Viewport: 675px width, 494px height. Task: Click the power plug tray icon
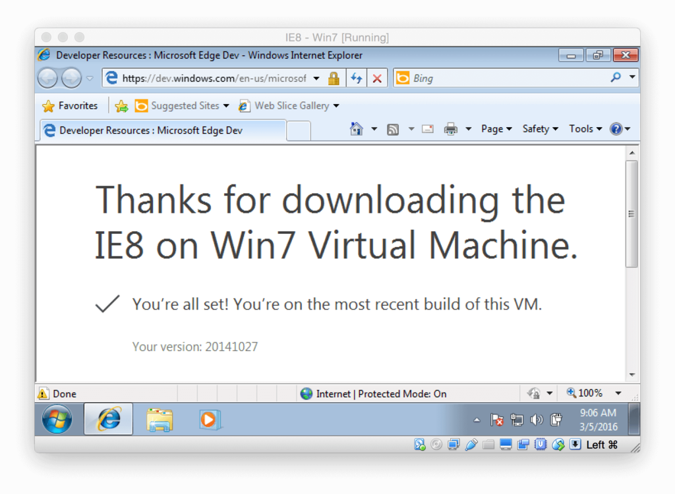(556, 420)
